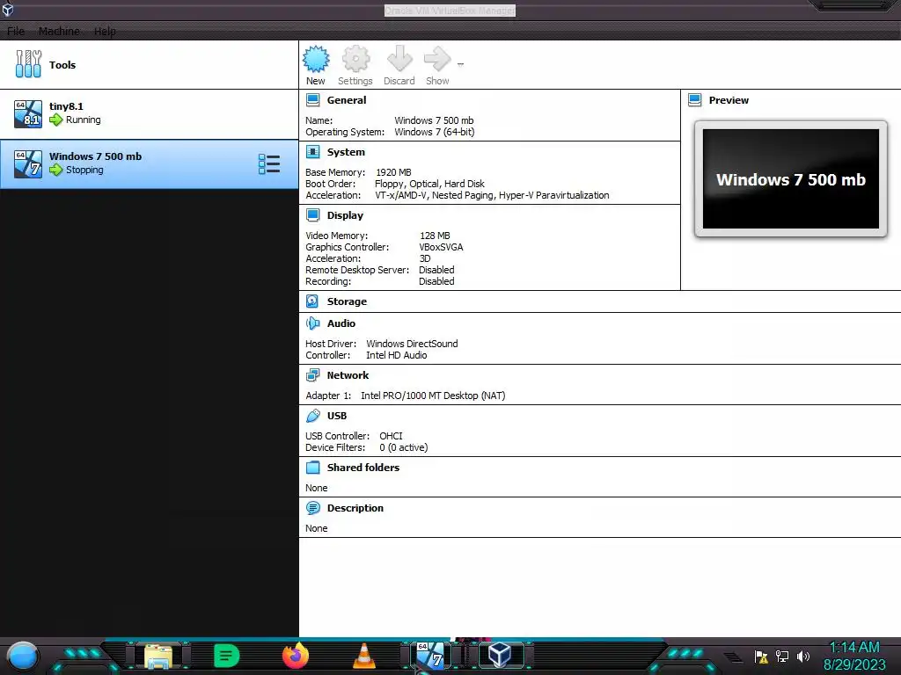Open the Windows 7 500 mb machine menu icon
This screenshot has height=675, width=901.
click(x=269, y=164)
